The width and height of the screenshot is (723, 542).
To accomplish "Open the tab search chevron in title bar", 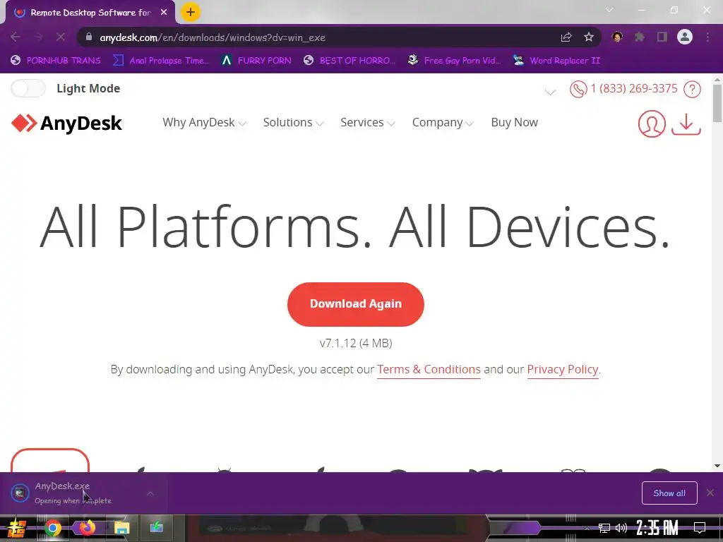I will (x=609, y=10).
